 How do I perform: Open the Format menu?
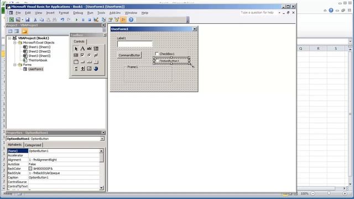point(64,13)
